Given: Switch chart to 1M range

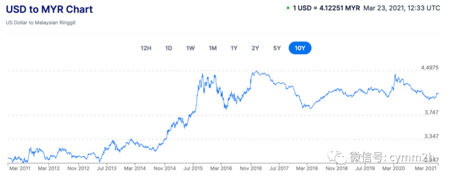Looking at the screenshot, I should point(212,48).
